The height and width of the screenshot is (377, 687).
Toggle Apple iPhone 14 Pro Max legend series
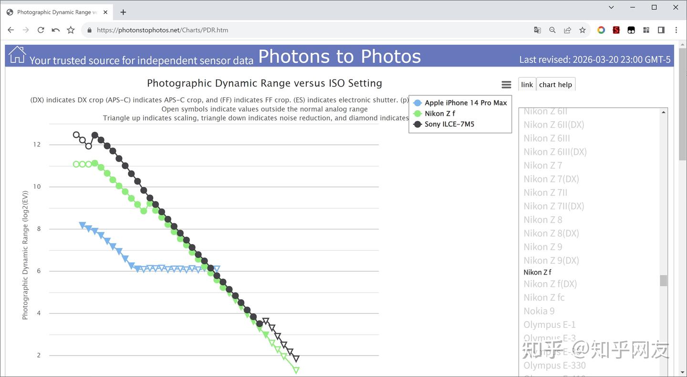click(x=460, y=102)
